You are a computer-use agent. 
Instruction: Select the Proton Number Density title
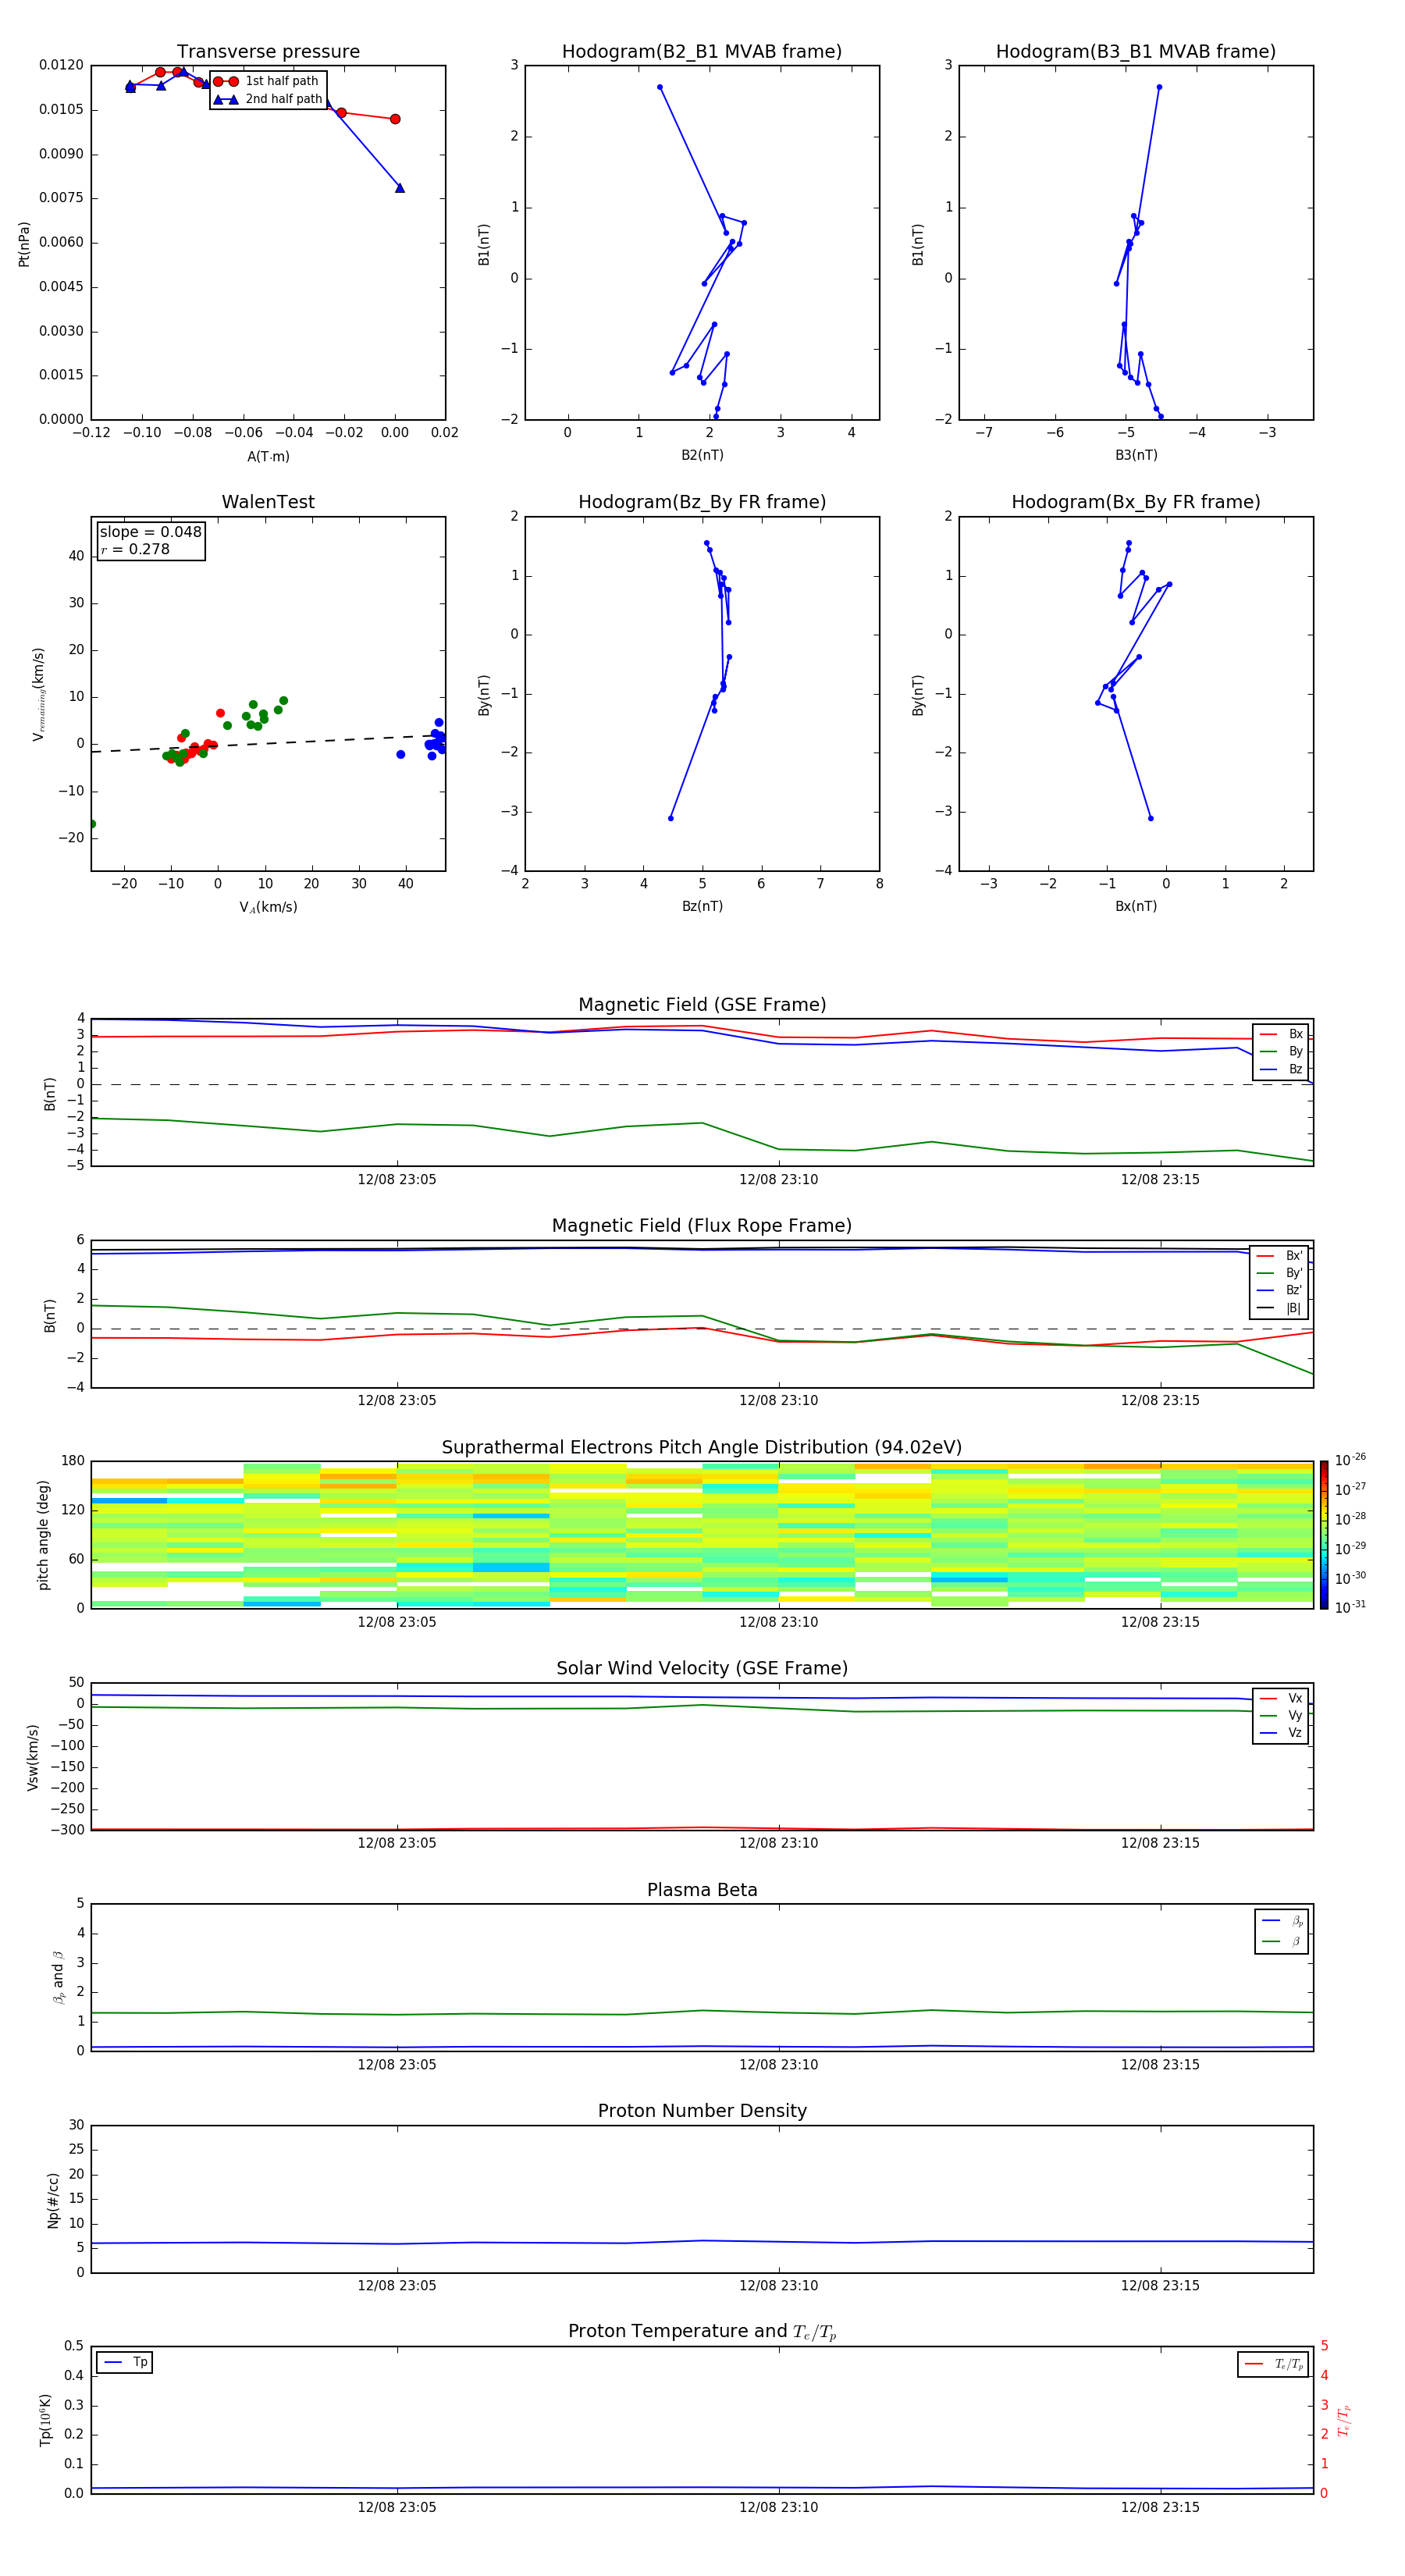pyautogui.click(x=702, y=2110)
